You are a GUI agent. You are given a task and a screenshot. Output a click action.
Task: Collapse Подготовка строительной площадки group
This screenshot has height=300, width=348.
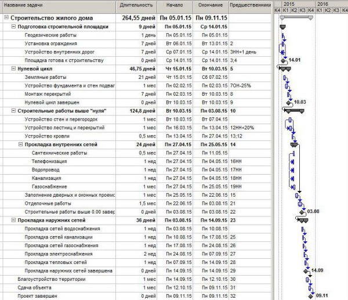click(13, 27)
